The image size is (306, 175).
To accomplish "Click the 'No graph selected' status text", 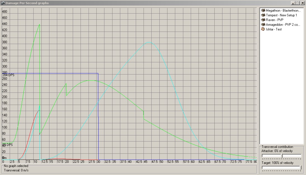I will 16,166.
